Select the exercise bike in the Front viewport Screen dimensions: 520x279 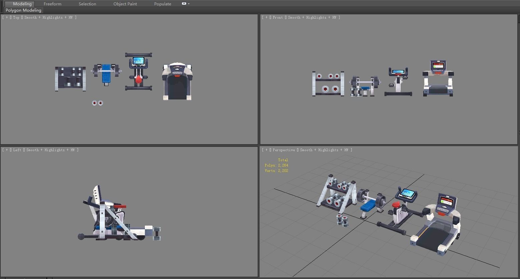pos(398,82)
